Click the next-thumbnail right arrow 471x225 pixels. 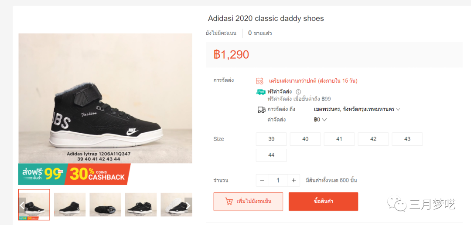pos(188,205)
